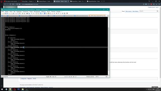161x91 pixels.
Task: Print the current document icon
Action: [x=13, y=13]
